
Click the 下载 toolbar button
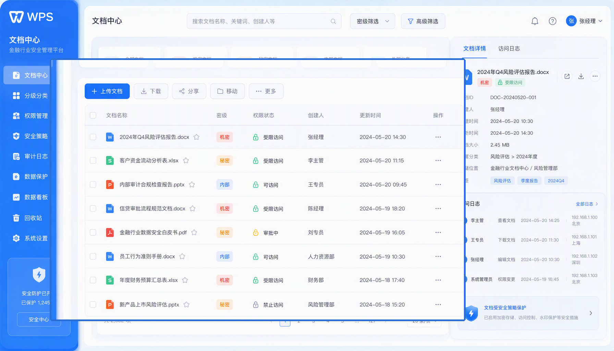coord(151,91)
